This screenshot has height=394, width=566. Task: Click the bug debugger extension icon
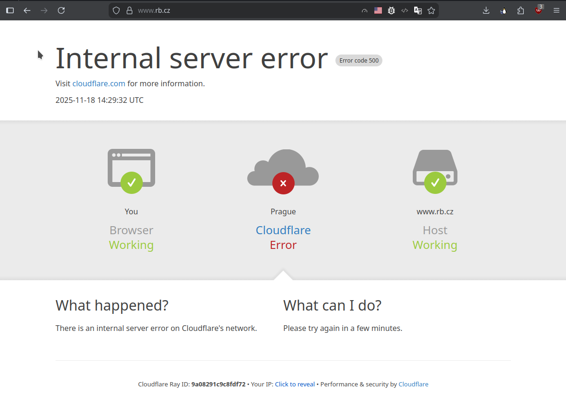(x=391, y=10)
